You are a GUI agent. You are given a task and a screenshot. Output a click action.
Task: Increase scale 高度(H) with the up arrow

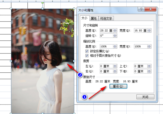(x=115, y=46)
